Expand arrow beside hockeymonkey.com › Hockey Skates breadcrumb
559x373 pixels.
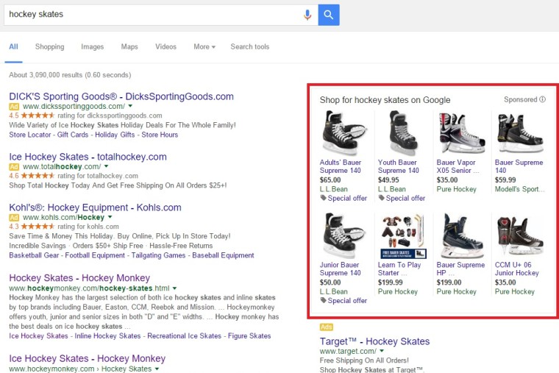click(157, 369)
